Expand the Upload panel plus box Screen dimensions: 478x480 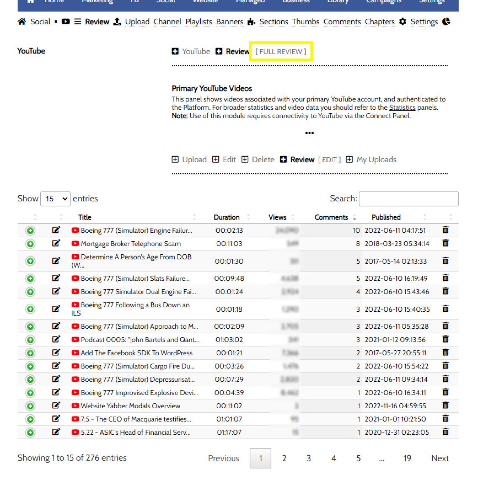(x=175, y=160)
